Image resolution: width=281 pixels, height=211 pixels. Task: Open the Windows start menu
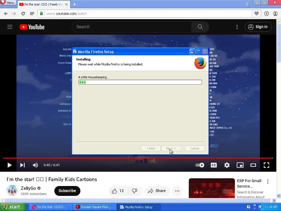[13, 207]
